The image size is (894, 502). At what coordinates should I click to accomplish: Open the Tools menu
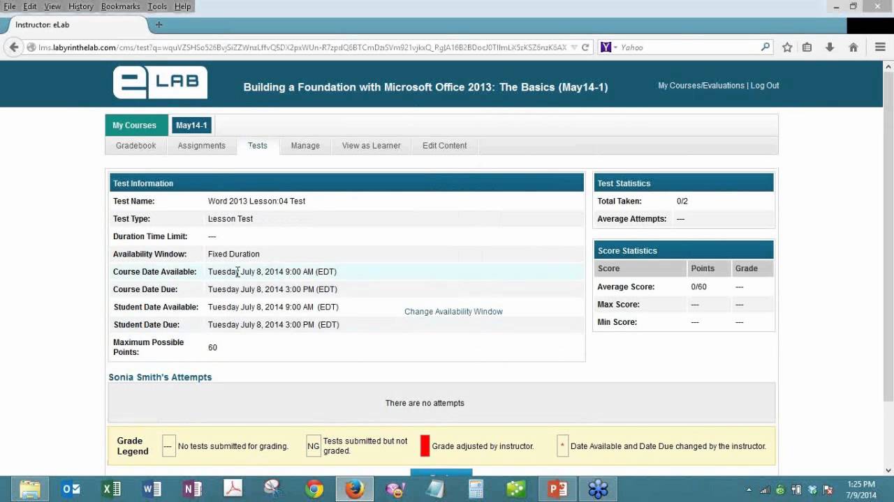pos(157,6)
